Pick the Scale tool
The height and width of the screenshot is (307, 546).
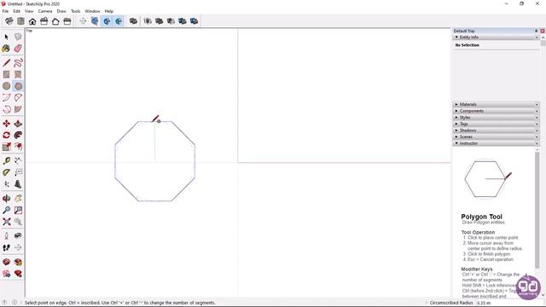6,147
